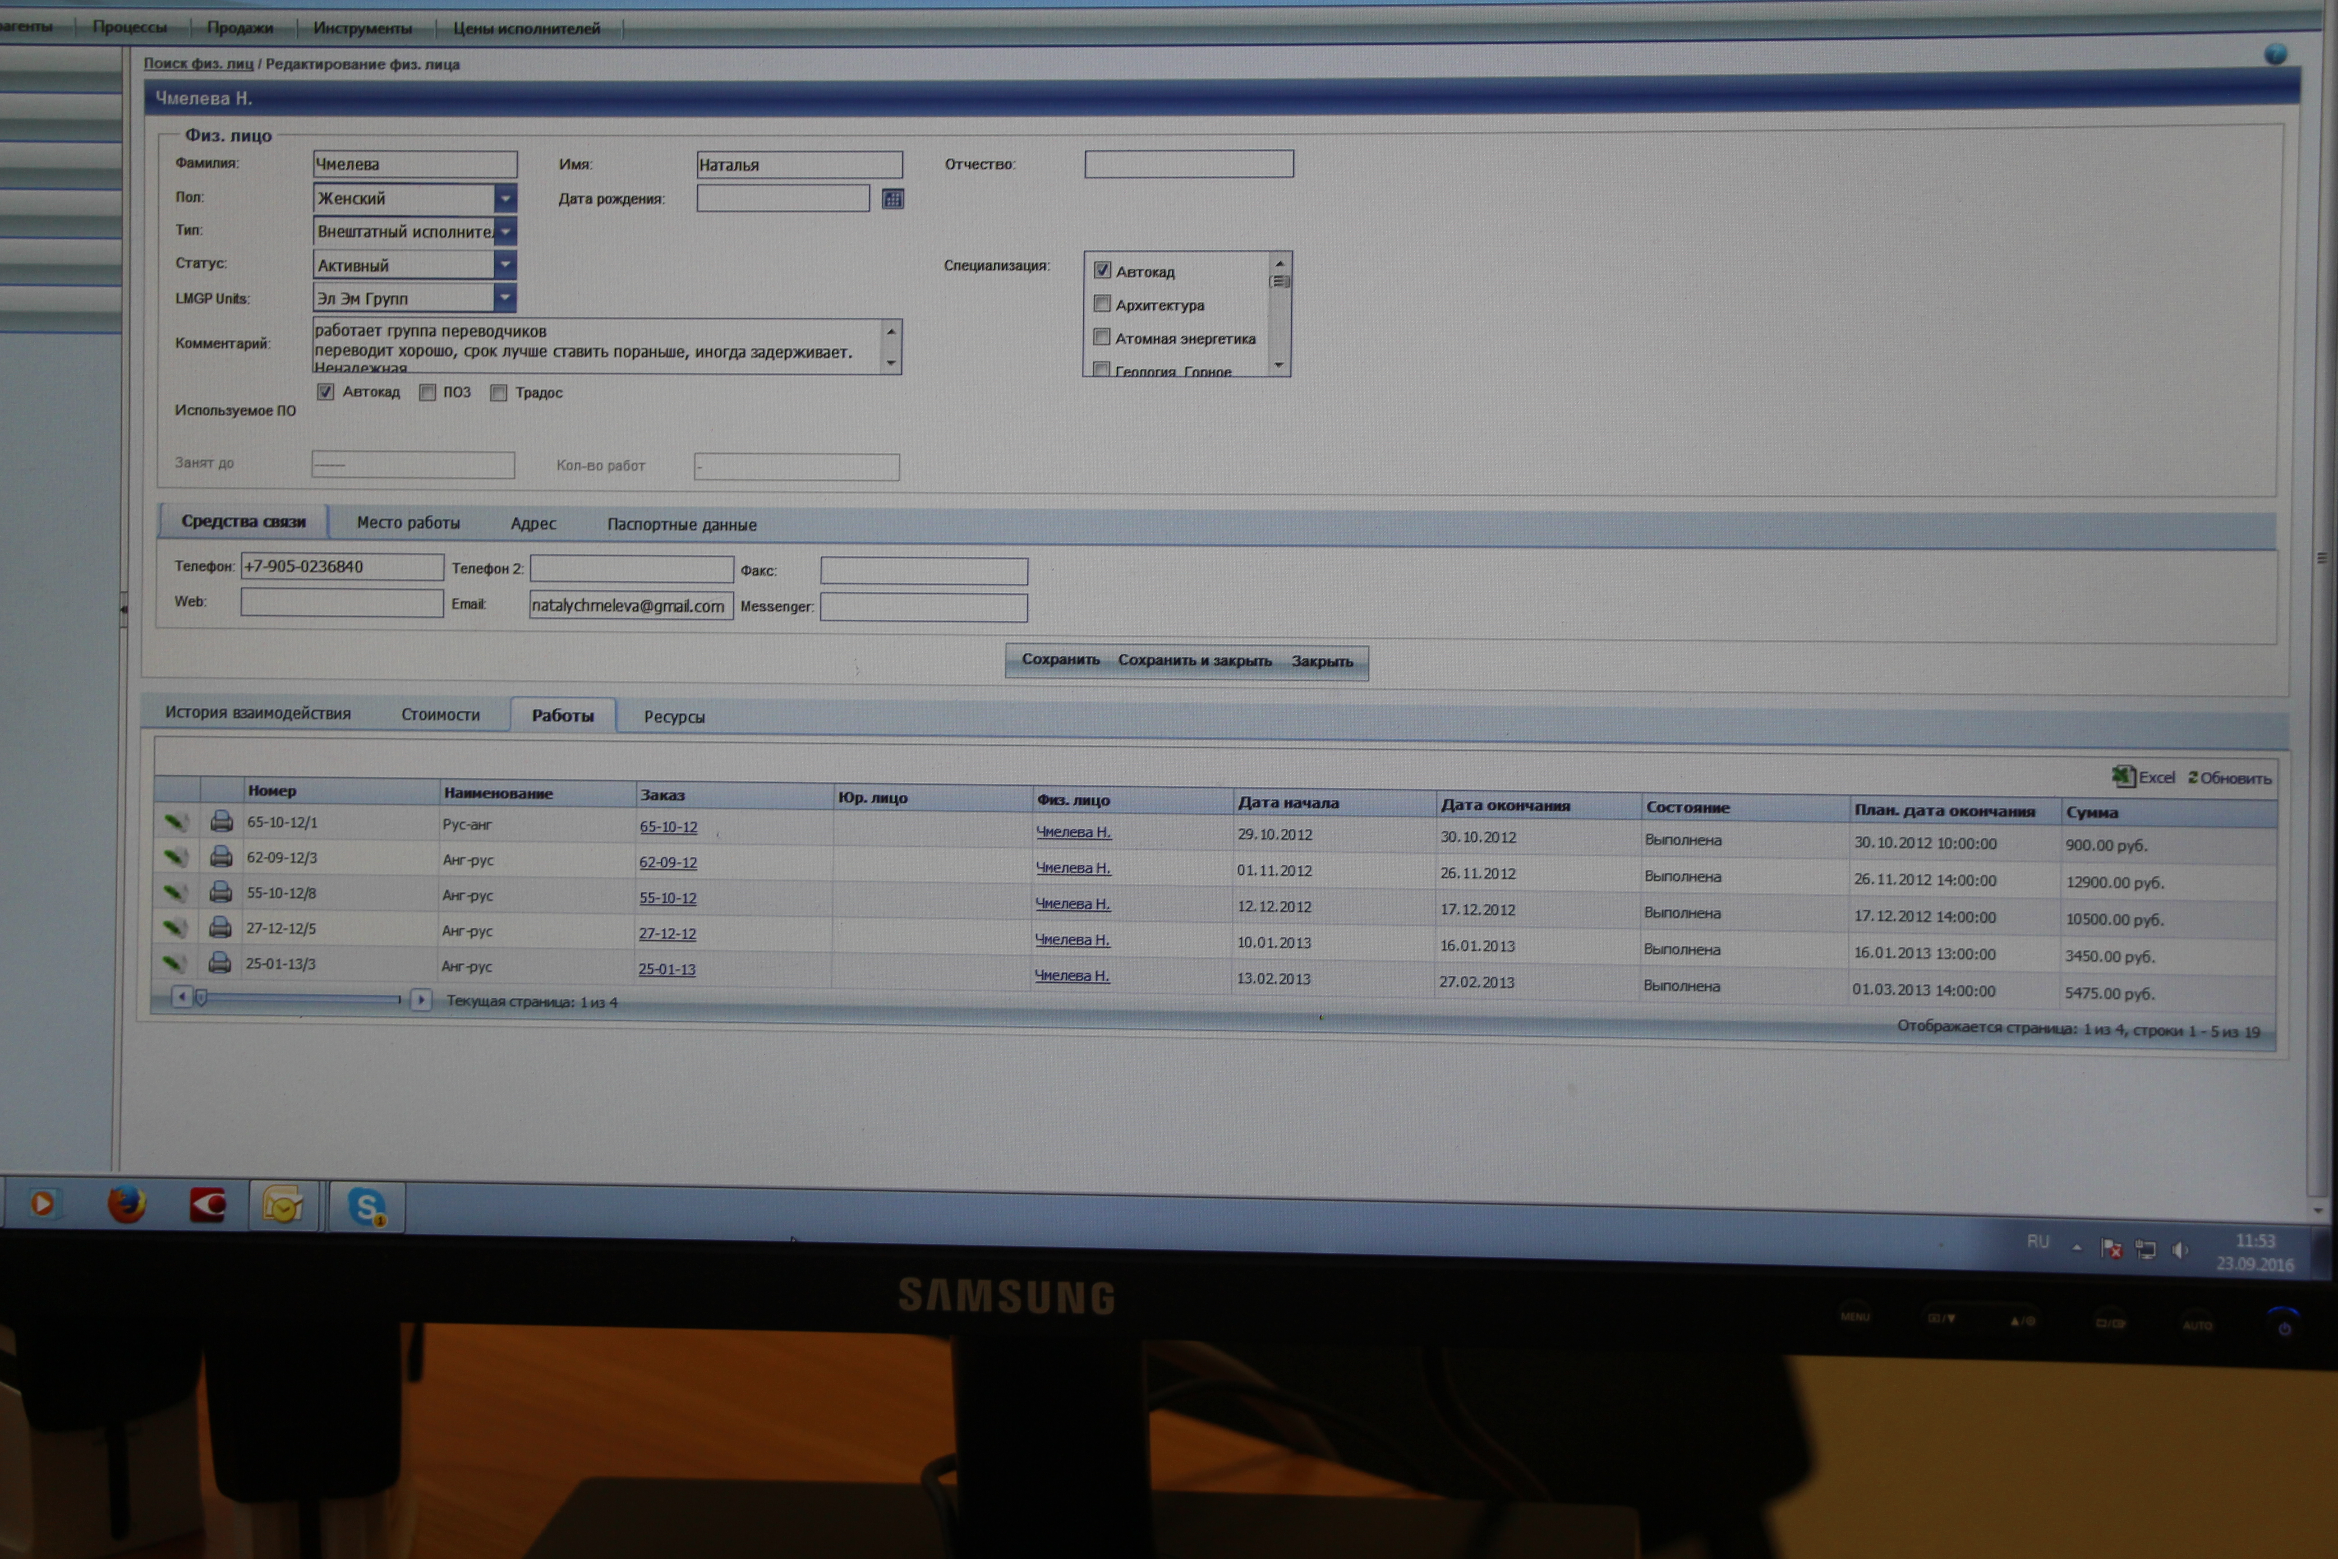Toggle the ПОЗ software checkbox
The width and height of the screenshot is (2338, 1559).
pyautogui.click(x=428, y=393)
